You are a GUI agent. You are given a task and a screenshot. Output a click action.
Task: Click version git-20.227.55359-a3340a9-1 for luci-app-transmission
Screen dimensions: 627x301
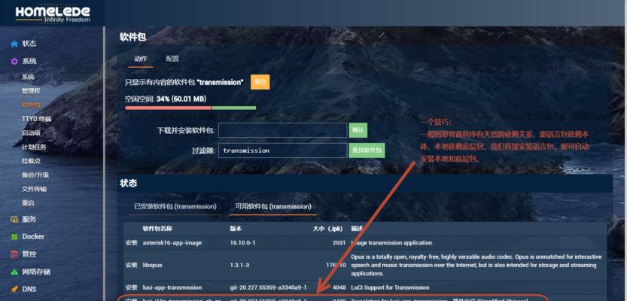pos(268,287)
